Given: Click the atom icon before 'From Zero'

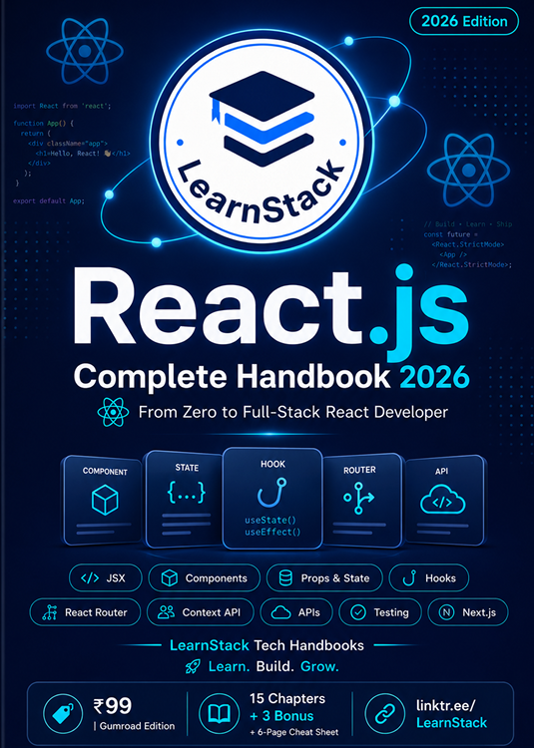Looking at the screenshot, I should (x=113, y=412).
